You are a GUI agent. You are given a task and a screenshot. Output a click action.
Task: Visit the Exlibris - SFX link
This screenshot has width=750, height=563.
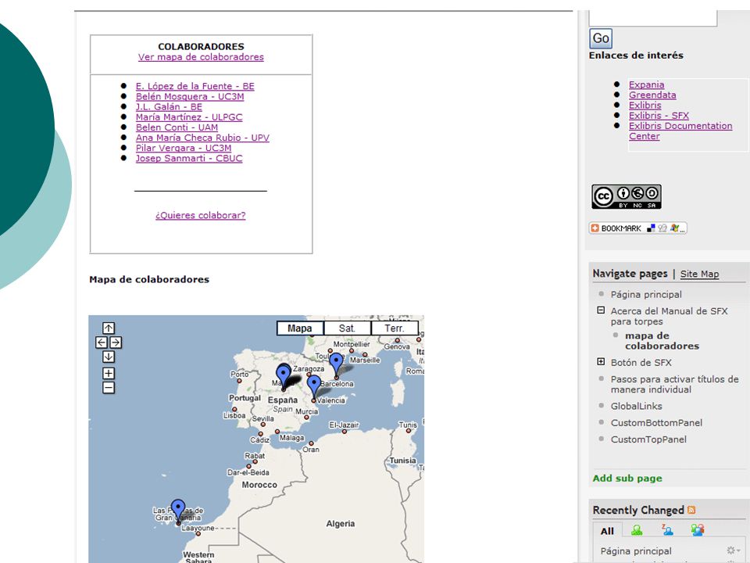pyautogui.click(x=659, y=116)
